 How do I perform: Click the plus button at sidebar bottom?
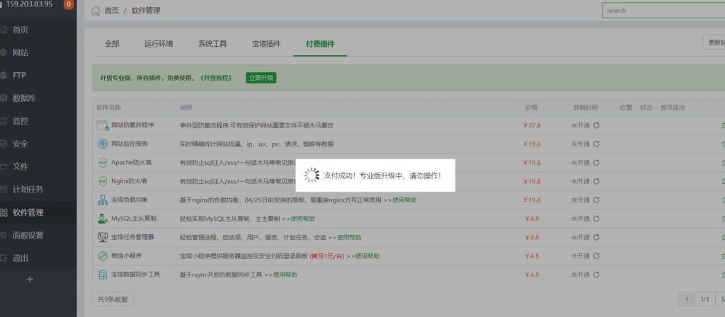(30, 279)
